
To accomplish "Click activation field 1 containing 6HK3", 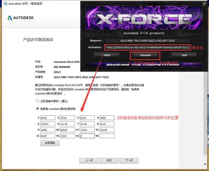I will 48,118.
